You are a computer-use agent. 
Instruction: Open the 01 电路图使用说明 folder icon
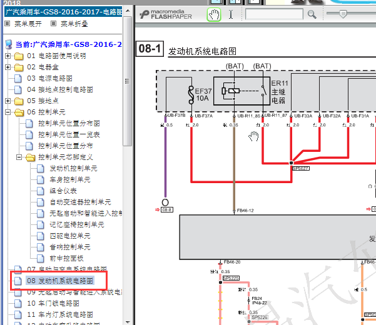point(19,56)
